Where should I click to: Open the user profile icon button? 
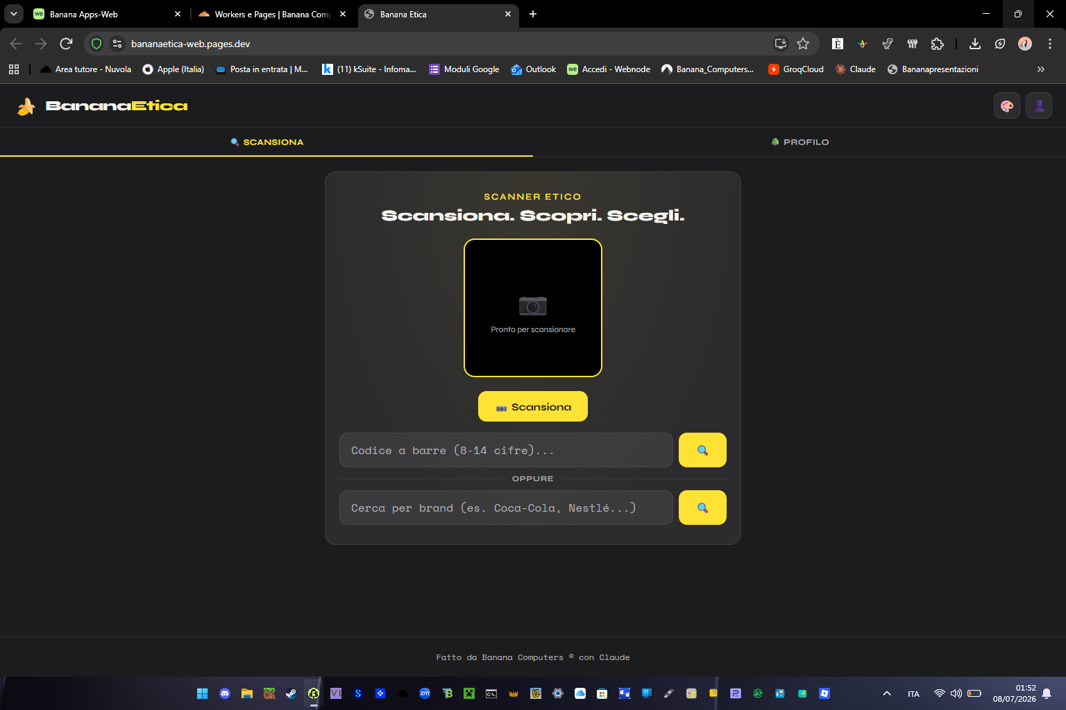1039,105
